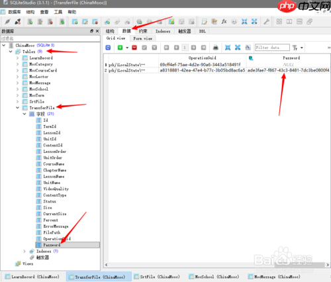Switch to the Indexes tab

pos(163,31)
